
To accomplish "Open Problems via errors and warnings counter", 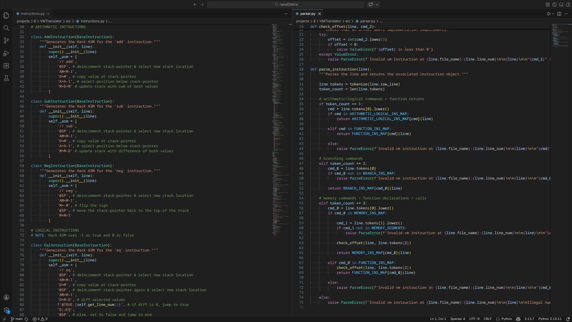I will [40, 319].
